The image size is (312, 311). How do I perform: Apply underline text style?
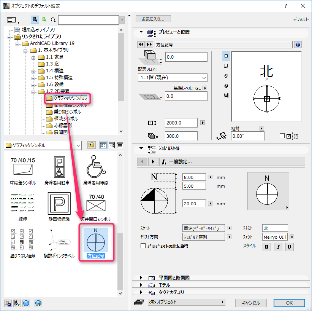coord(290,247)
